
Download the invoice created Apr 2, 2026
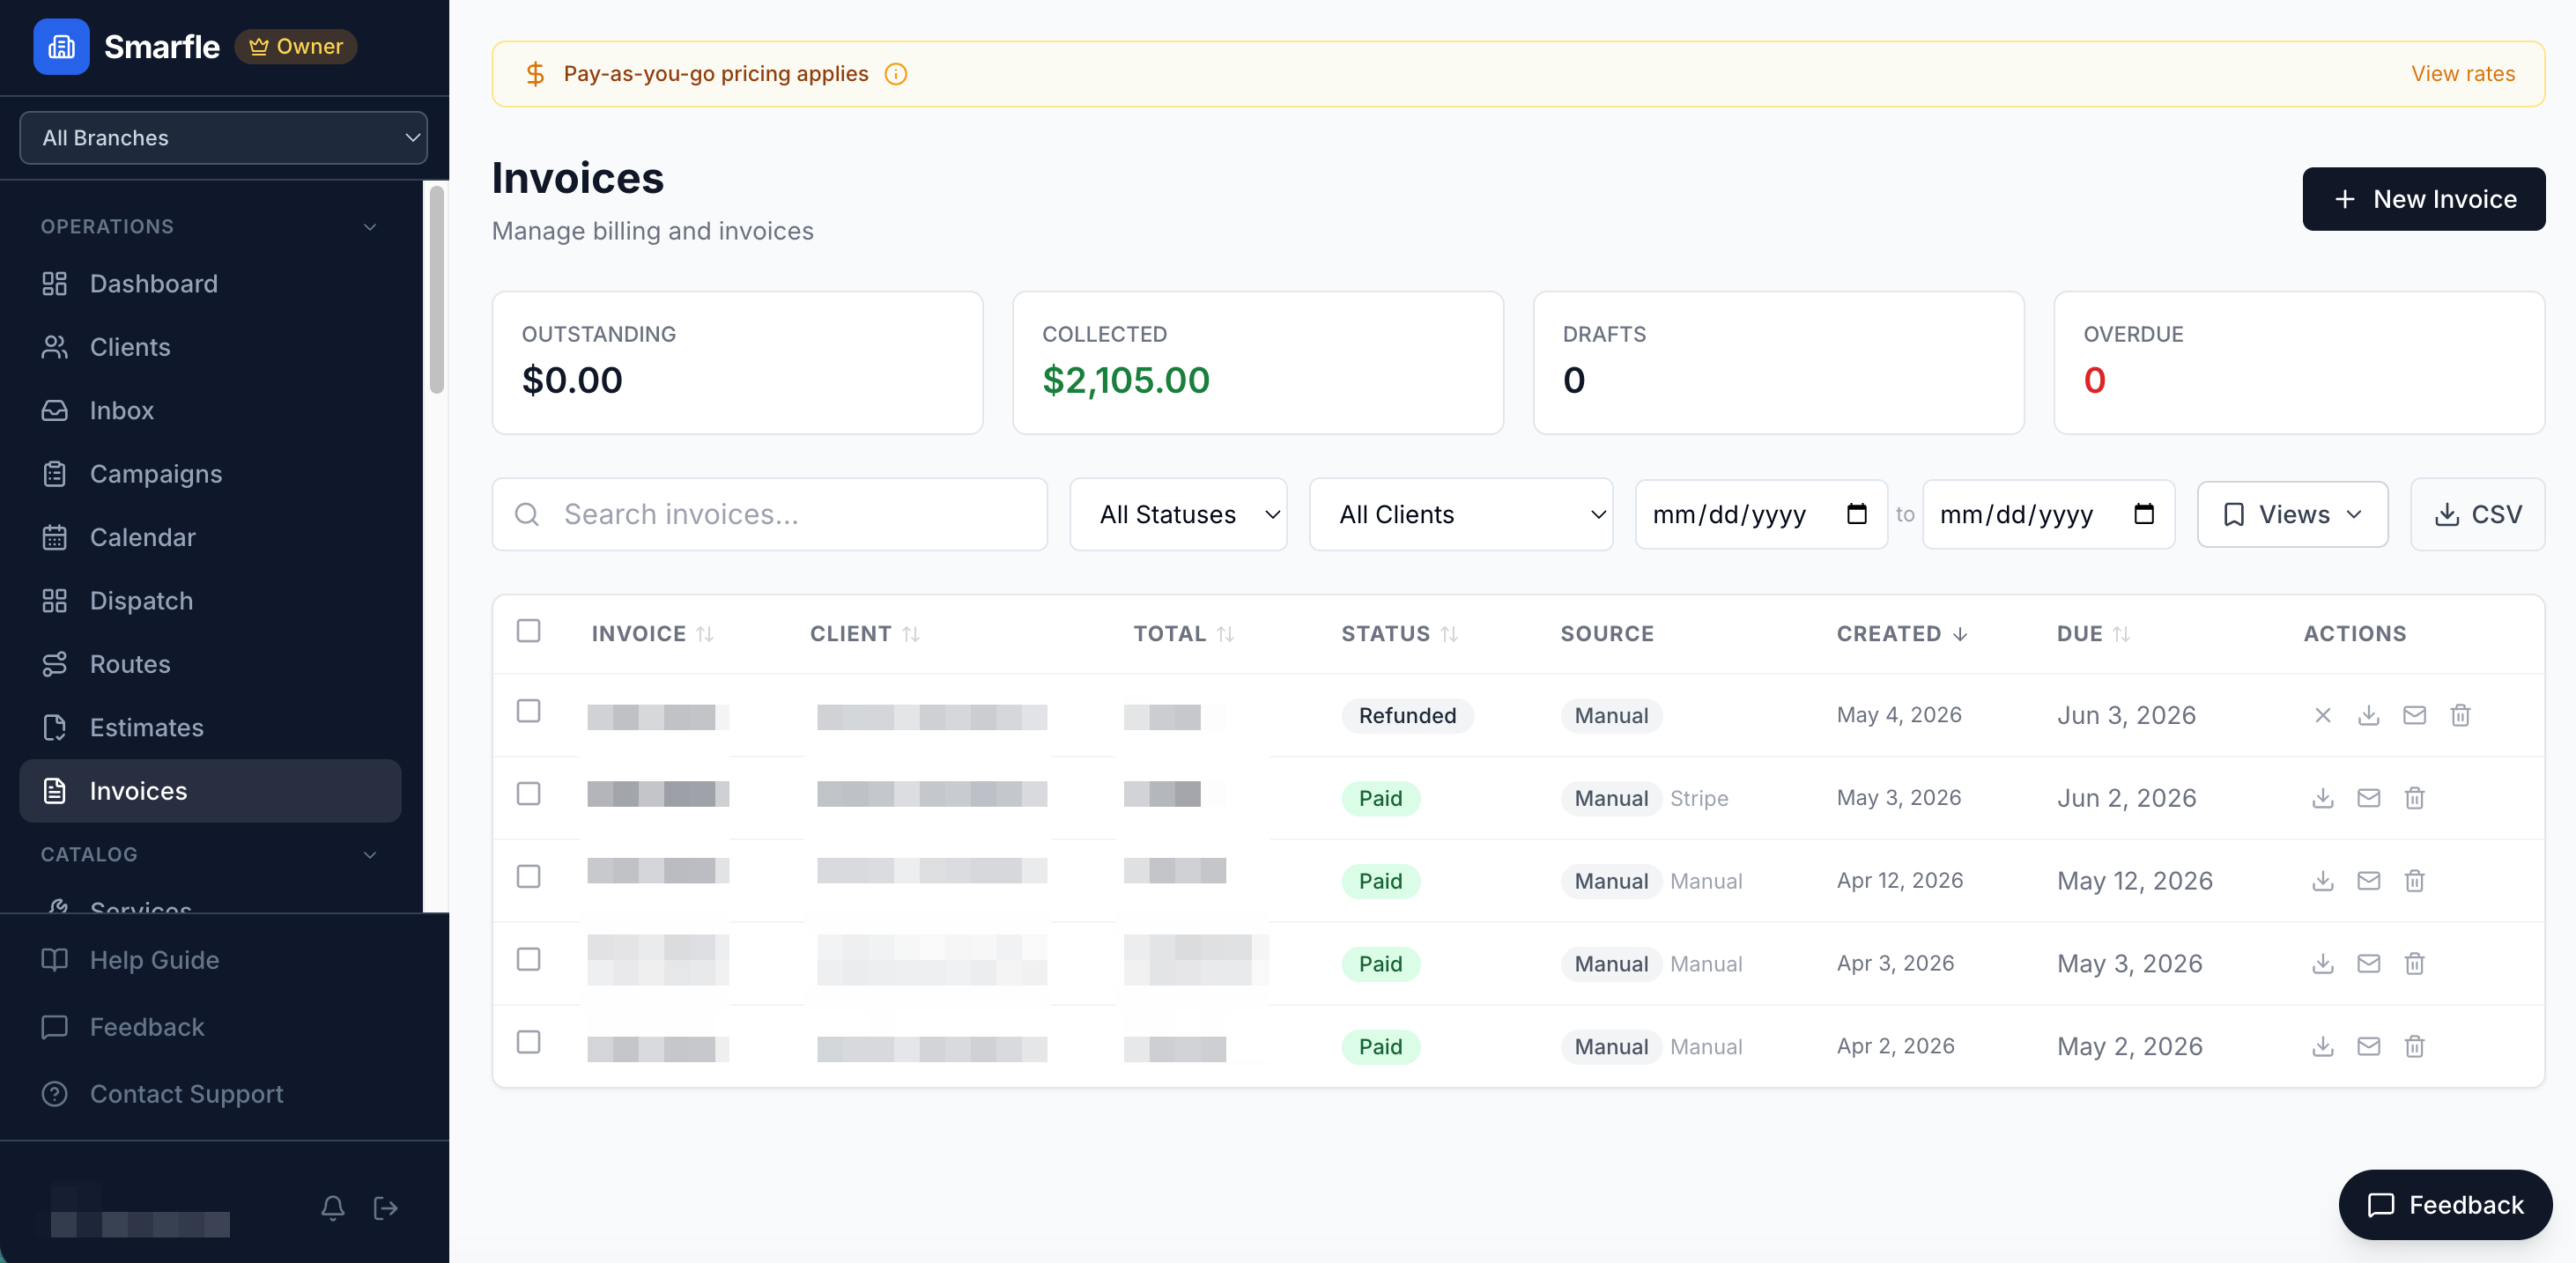[2323, 1047]
